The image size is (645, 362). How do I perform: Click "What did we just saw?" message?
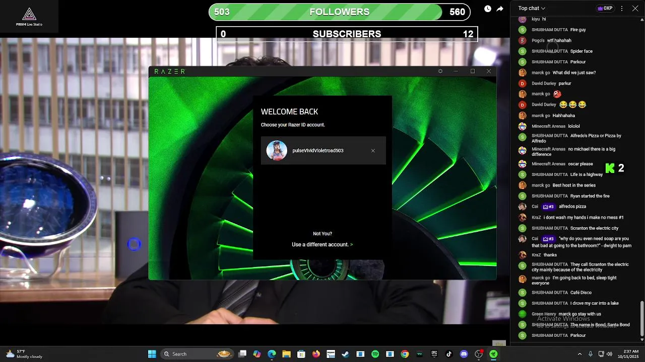pyautogui.click(x=574, y=72)
